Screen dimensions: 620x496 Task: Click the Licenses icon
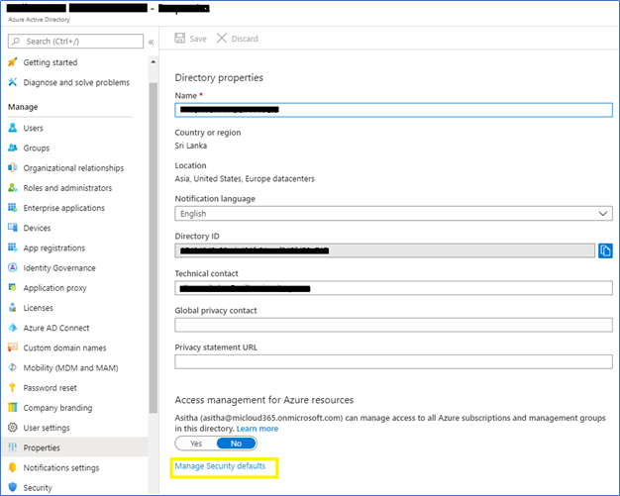13,308
